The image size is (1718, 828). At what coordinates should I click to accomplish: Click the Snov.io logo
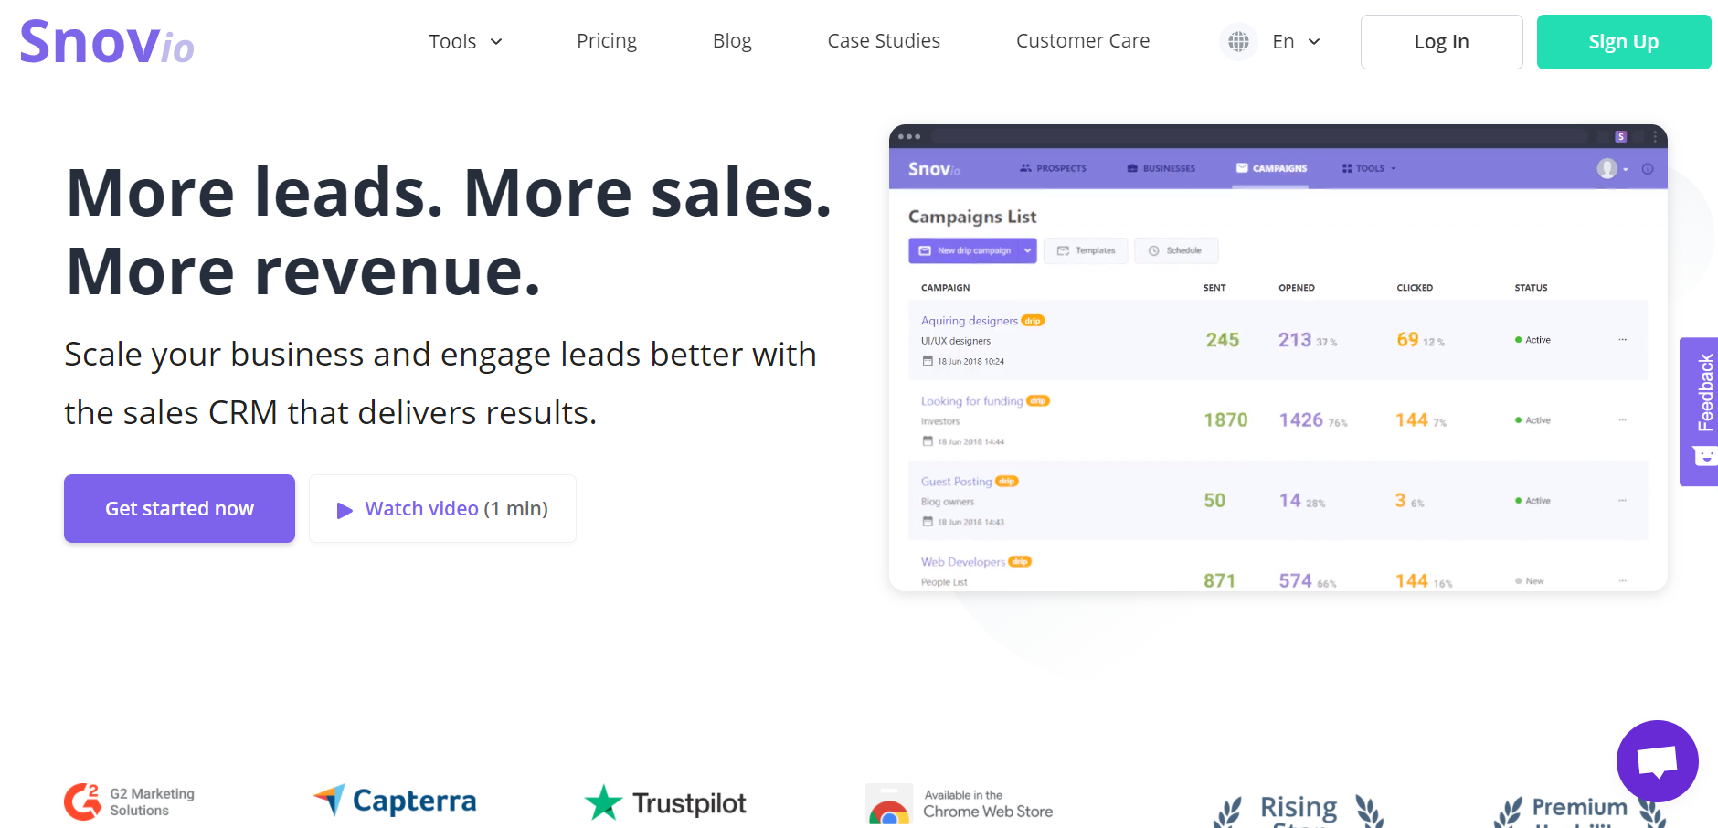pyautogui.click(x=107, y=42)
